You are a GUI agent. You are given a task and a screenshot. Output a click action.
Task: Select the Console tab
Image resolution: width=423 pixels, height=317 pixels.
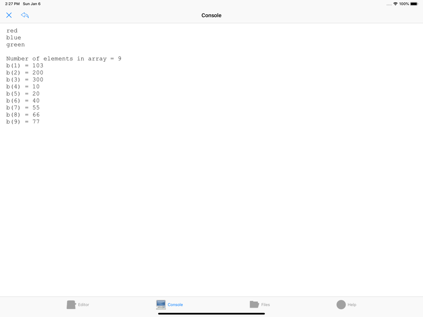(x=170, y=305)
